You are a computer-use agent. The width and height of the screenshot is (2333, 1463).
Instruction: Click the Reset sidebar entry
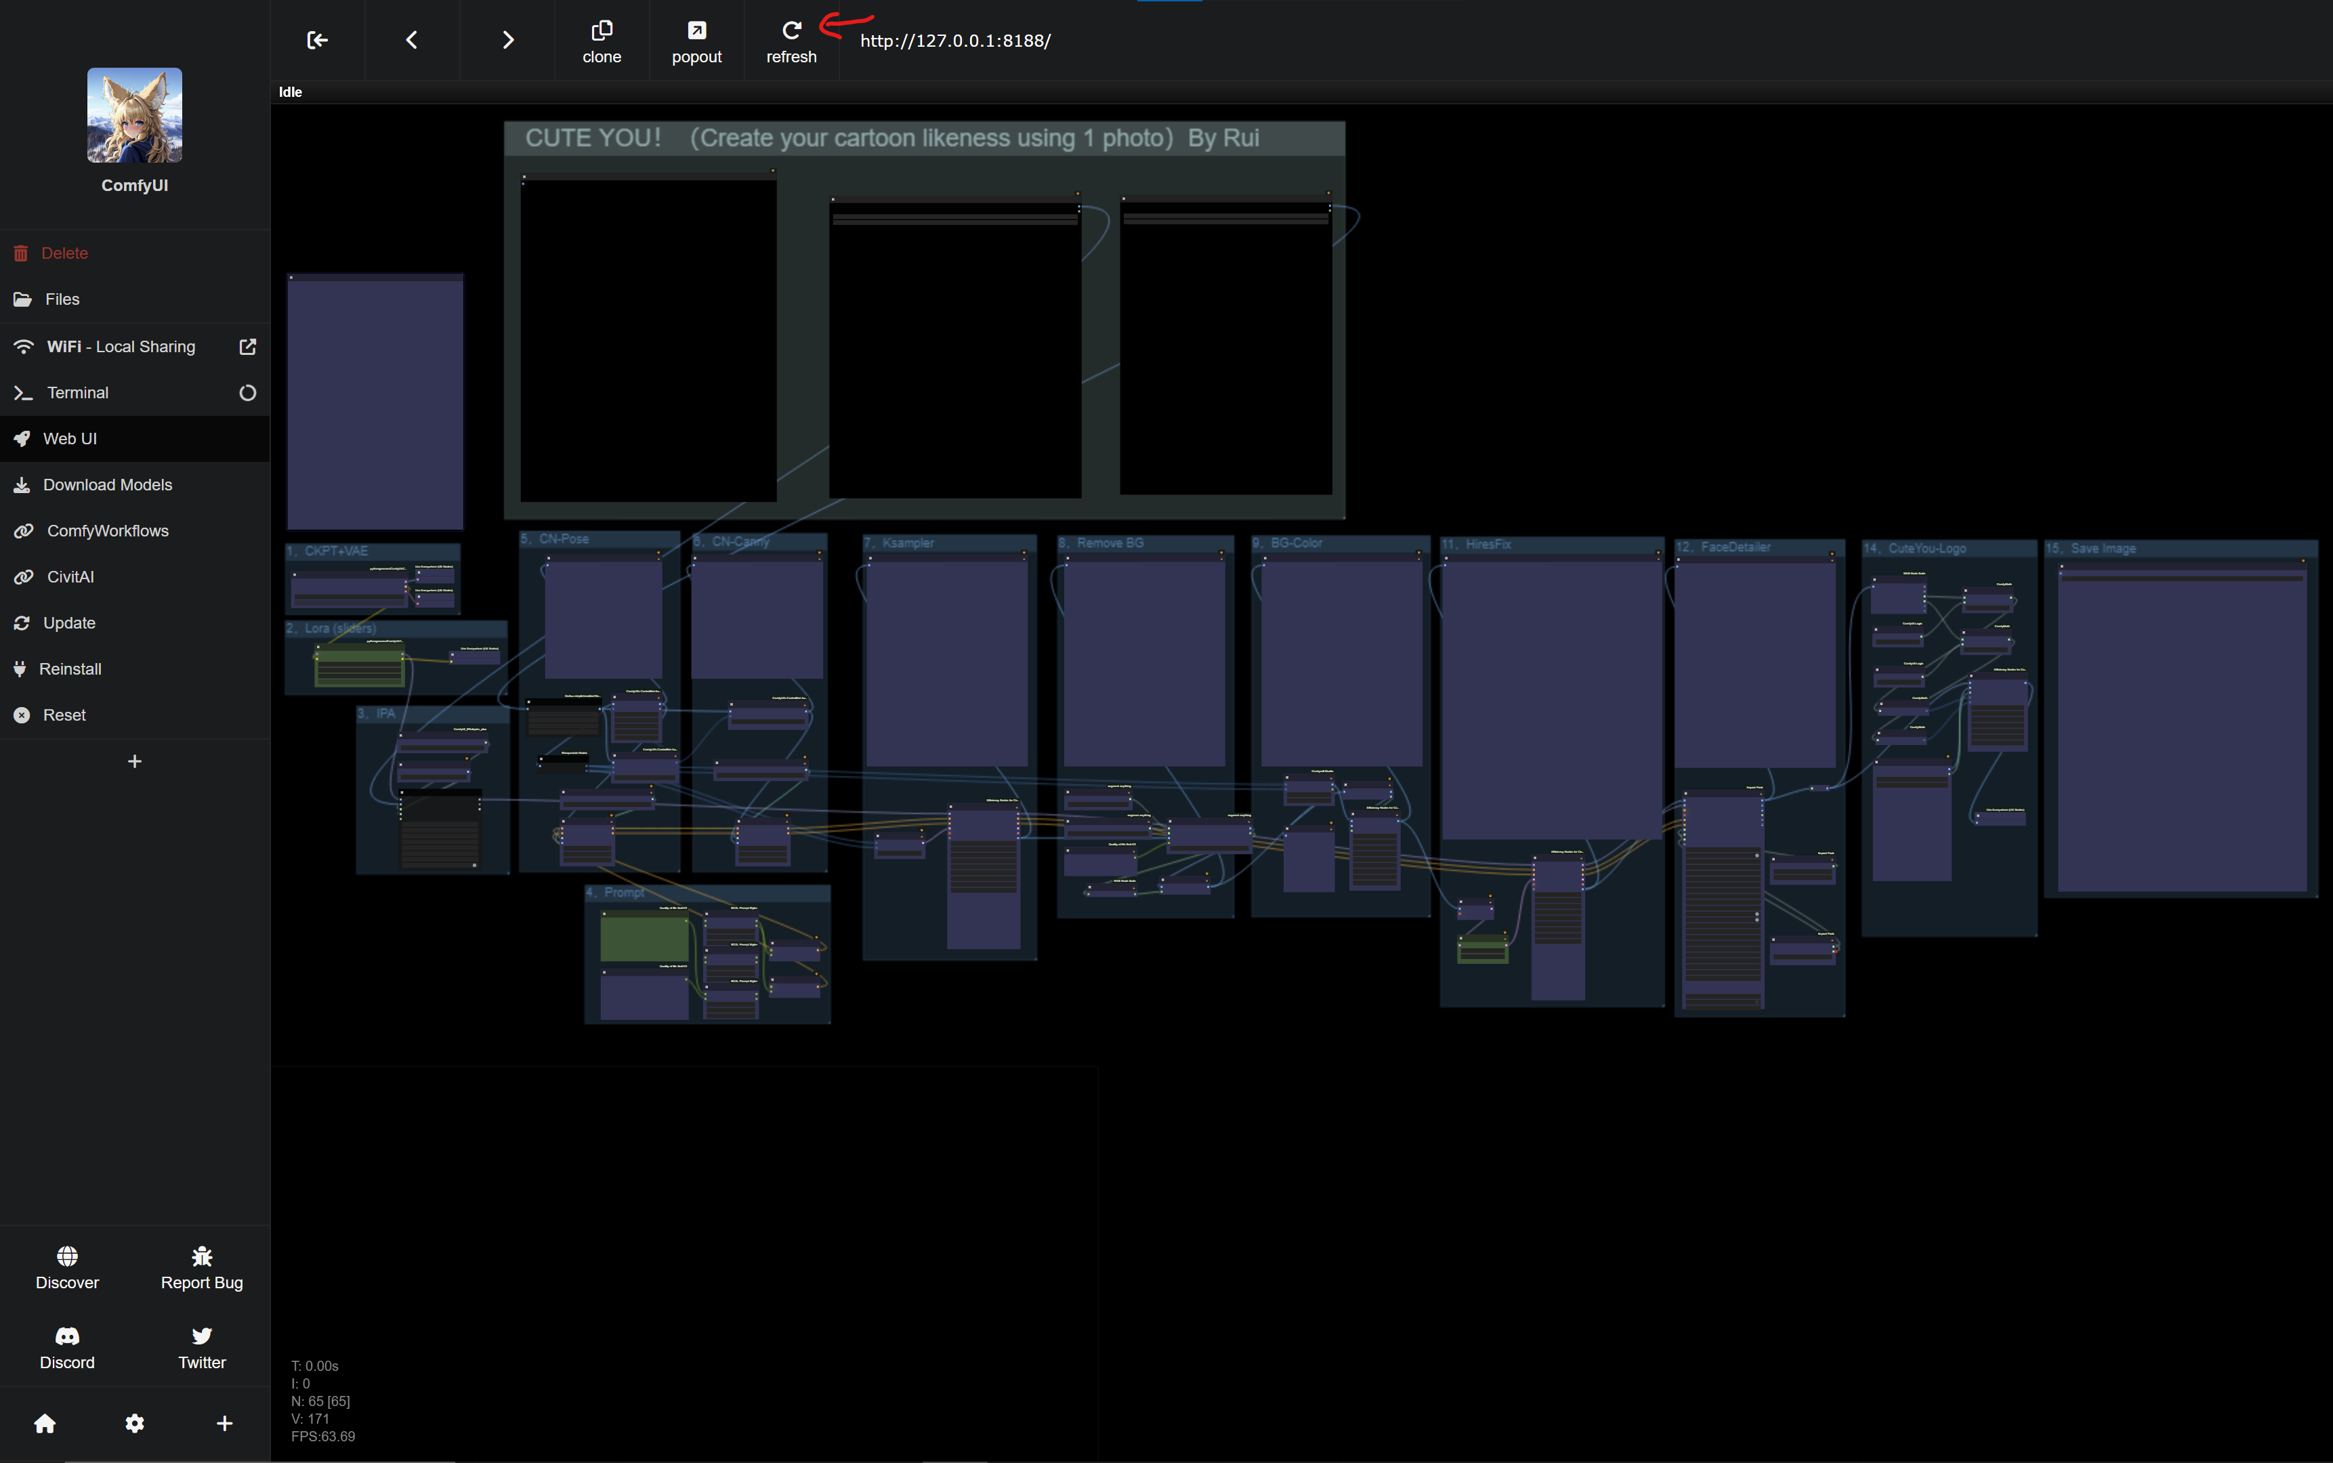pos(135,715)
